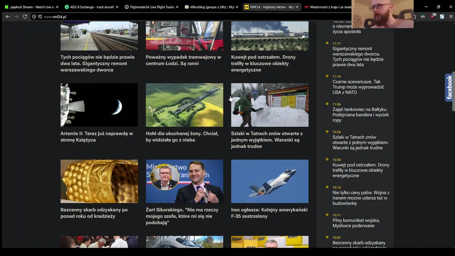The width and height of the screenshot is (455, 256).
Task: Close the RMF24 tab
Action: (x=297, y=7)
